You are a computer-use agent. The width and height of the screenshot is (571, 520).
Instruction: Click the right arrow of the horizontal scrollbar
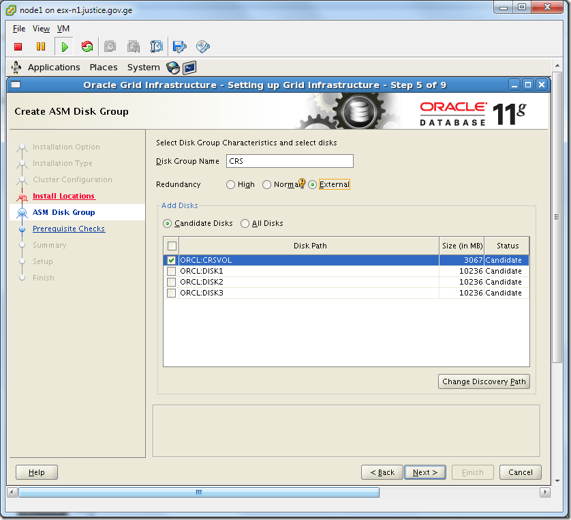[x=544, y=491]
